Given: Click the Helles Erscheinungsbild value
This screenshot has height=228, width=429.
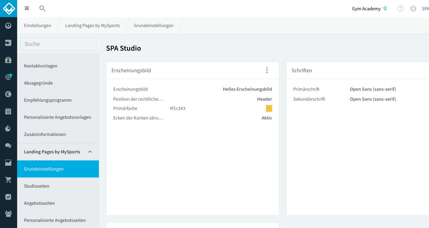Looking at the screenshot, I should pyautogui.click(x=247, y=89).
